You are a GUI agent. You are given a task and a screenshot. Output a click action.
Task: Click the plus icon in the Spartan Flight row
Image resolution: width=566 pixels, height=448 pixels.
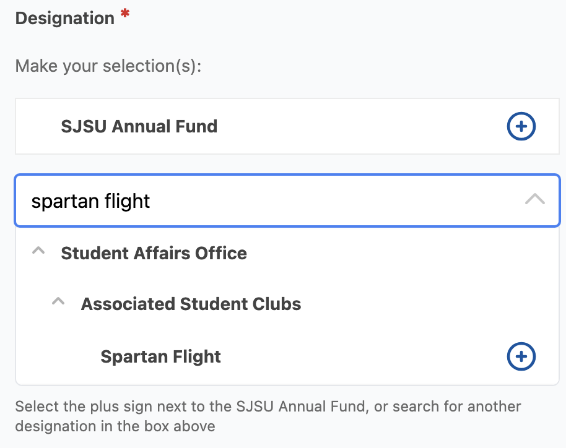(x=521, y=356)
